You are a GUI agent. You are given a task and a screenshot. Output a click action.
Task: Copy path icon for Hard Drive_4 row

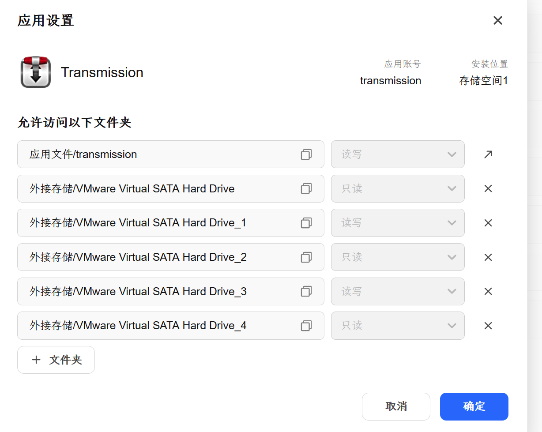[306, 326]
